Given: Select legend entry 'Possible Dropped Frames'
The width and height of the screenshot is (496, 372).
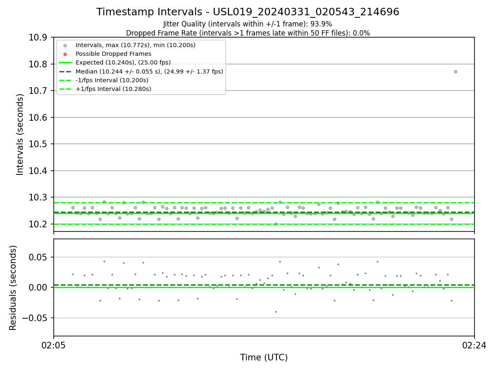Looking at the screenshot, I should [x=113, y=54].
